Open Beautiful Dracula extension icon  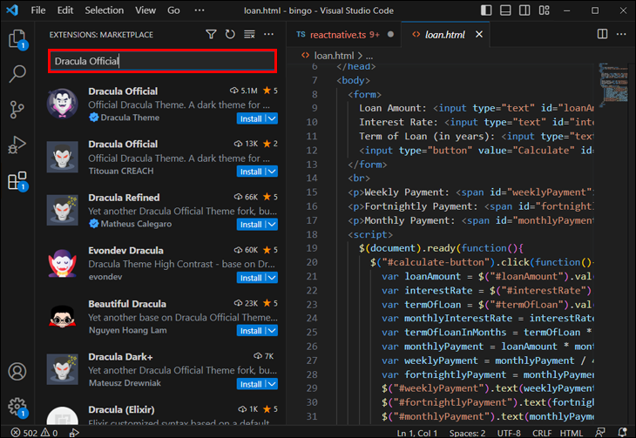click(x=62, y=316)
